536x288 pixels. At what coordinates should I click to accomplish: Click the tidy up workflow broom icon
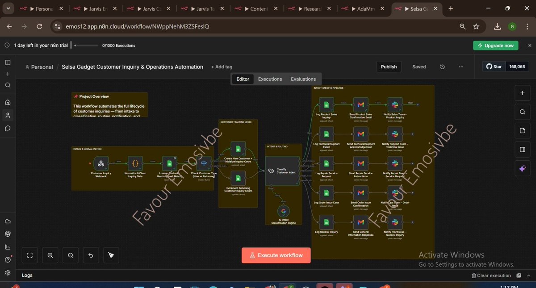pos(111,255)
